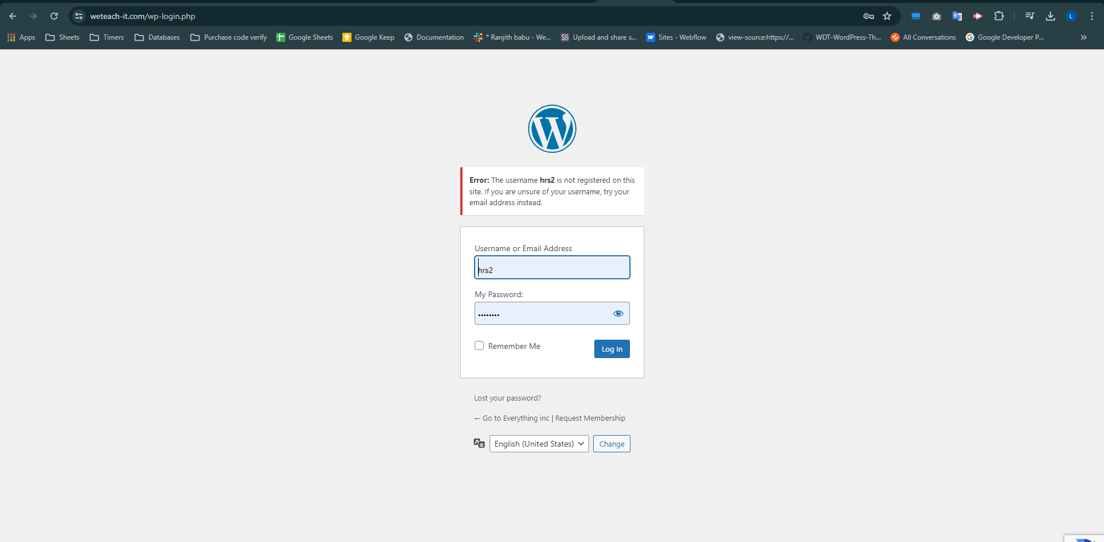Viewport: 1104px width, 542px height.
Task: Open the WDT-WordPress-Th GitHub bookmark
Action: 842,37
